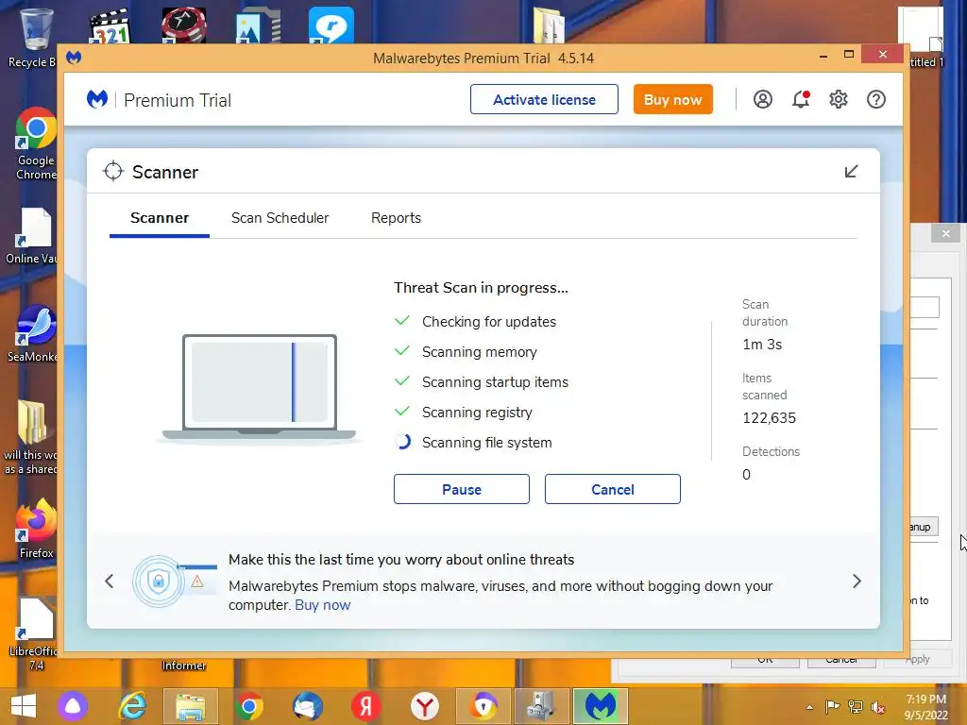Image resolution: width=967 pixels, height=725 pixels.
Task: Show previous promotional banner
Action: (x=110, y=581)
